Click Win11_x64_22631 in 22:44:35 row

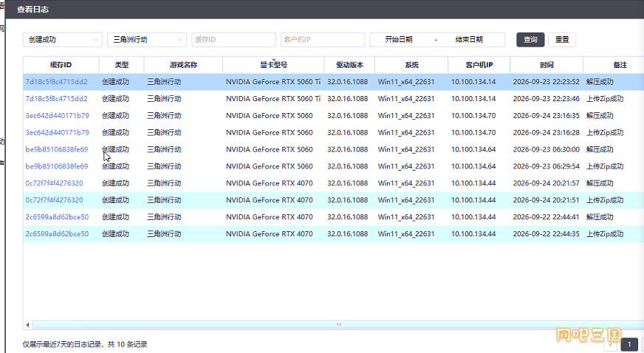406,233
